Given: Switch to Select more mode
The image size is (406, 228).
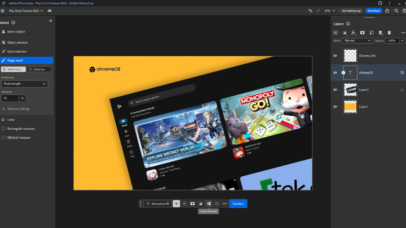Looking at the screenshot, I should (x=14, y=69).
